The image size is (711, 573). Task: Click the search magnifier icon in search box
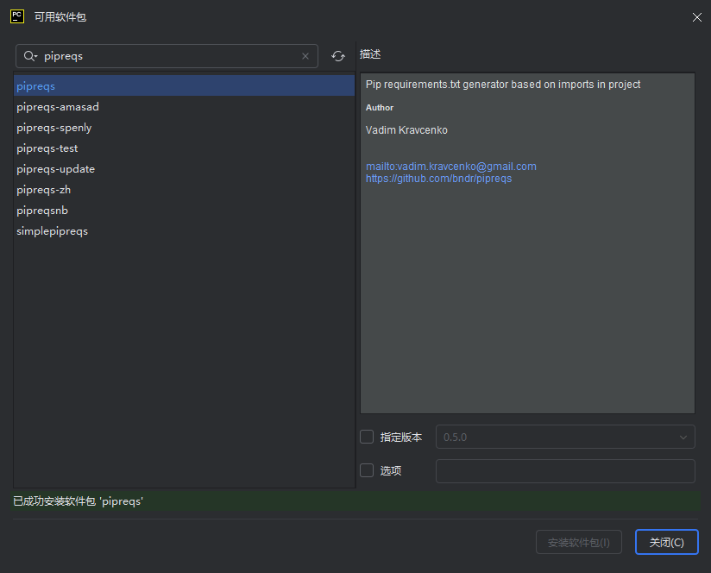(30, 56)
